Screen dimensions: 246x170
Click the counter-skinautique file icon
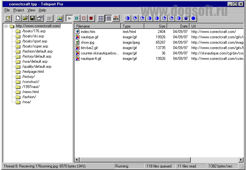pos(78,53)
